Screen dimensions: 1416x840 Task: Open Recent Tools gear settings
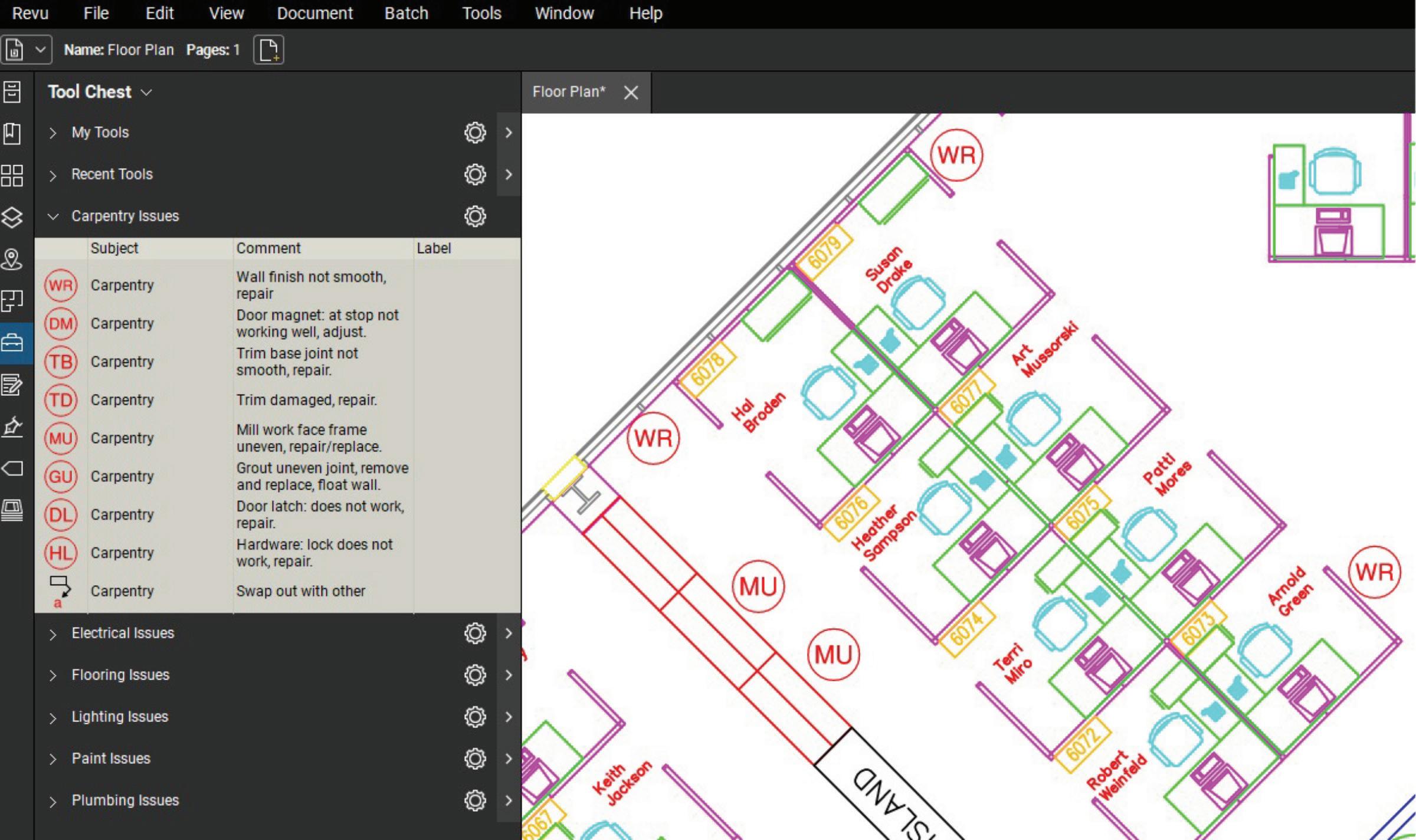tap(475, 175)
